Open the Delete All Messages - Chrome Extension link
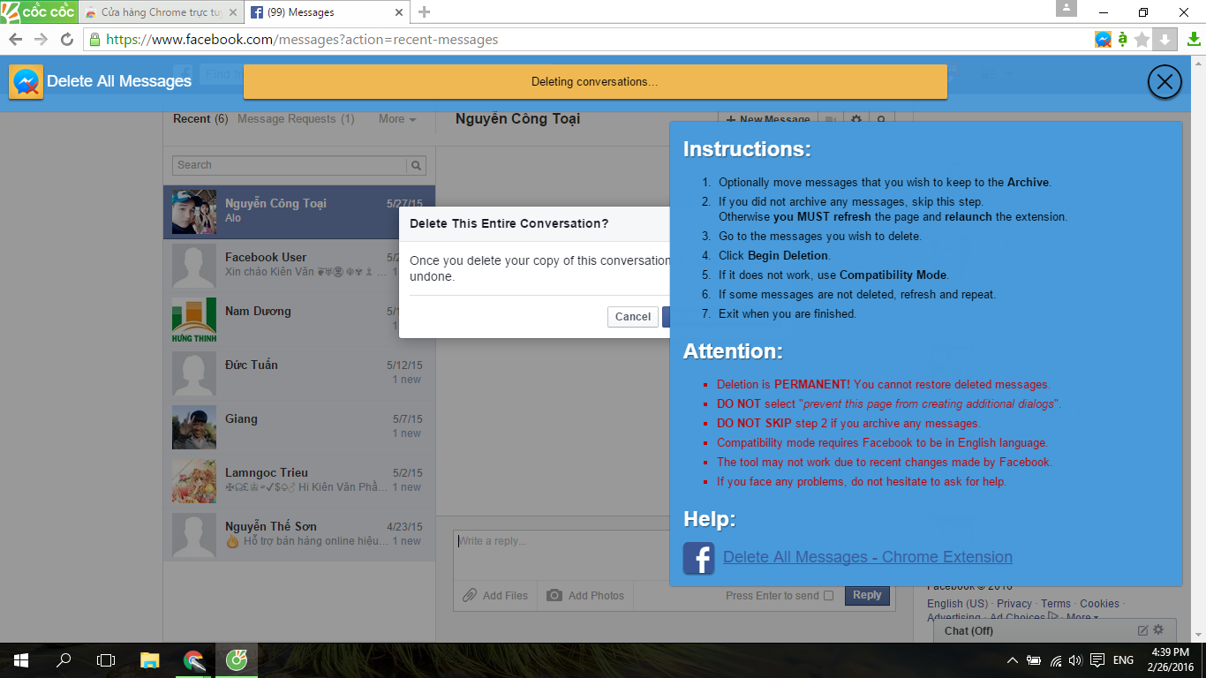This screenshot has height=678, width=1206. click(868, 557)
